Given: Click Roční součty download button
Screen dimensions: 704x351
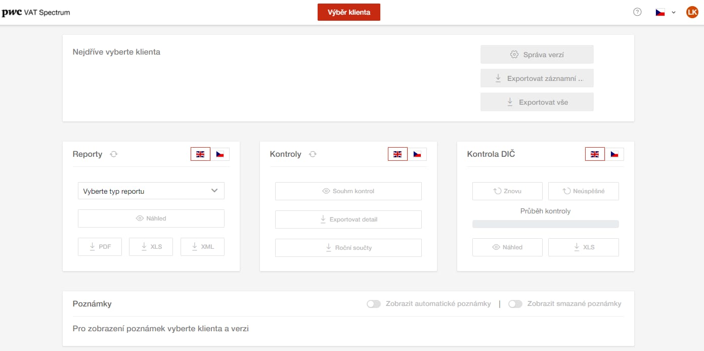Looking at the screenshot, I should point(348,248).
